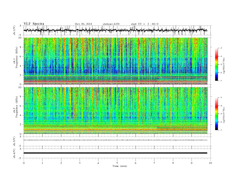The image size is (237, 183).
Task: Click the 'ch.4(V)' axis label
Action: (x=14, y=154)
